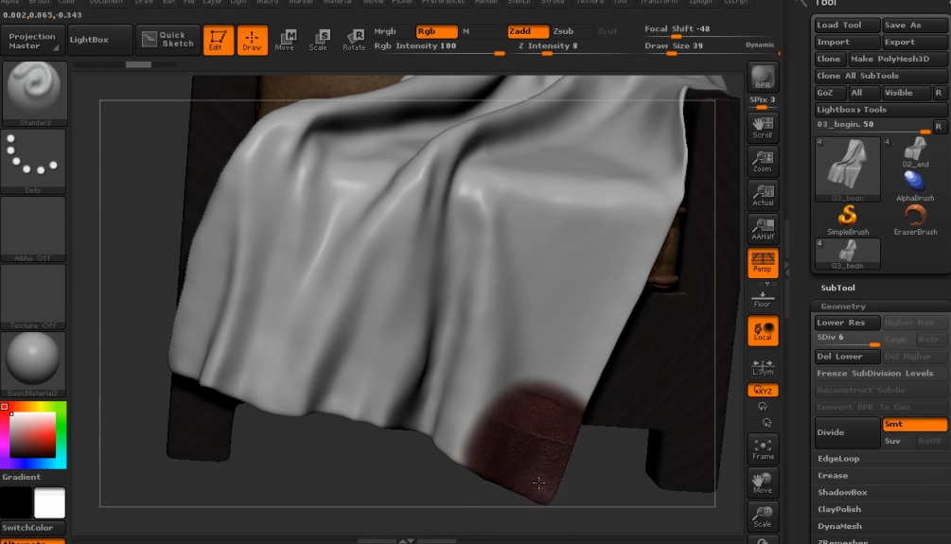The height and width of the screenshot is (544, 951).
Task: Click the Save As button
Action: pos(915,25)
